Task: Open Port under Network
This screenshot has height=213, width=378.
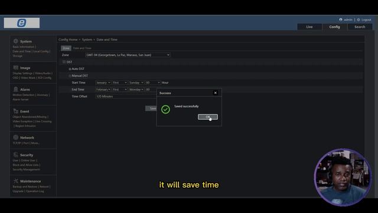Action: [26, 143]
